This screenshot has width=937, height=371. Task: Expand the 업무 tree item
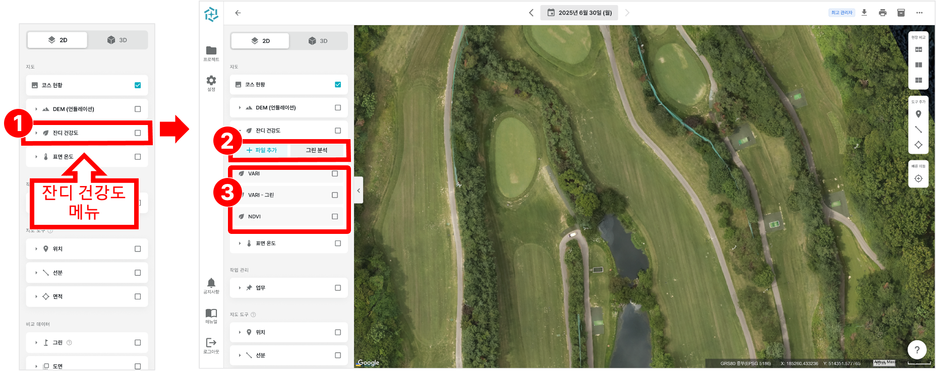(x=240, y=288)
